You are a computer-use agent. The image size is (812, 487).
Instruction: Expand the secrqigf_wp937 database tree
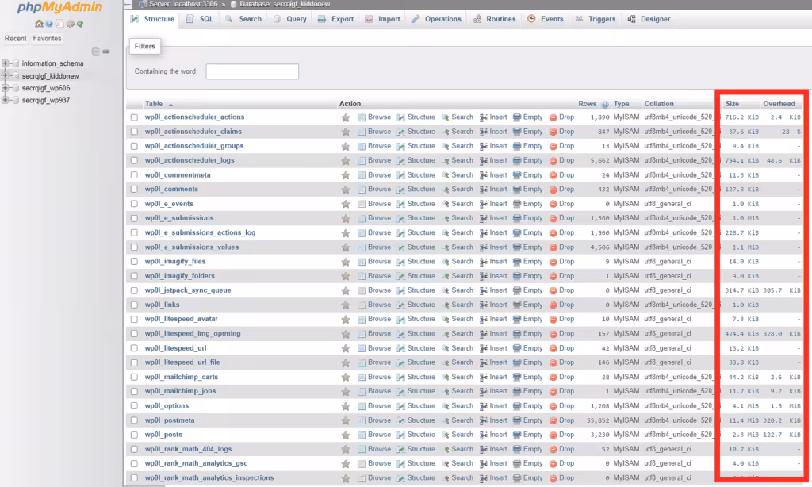click(6, 100)
